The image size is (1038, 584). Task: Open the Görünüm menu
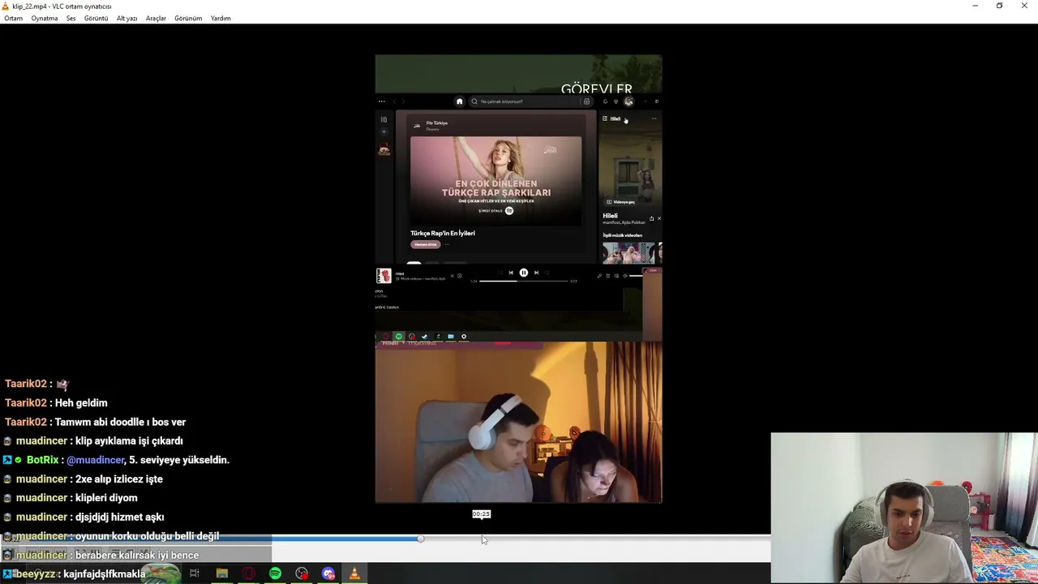pos(188,18)
